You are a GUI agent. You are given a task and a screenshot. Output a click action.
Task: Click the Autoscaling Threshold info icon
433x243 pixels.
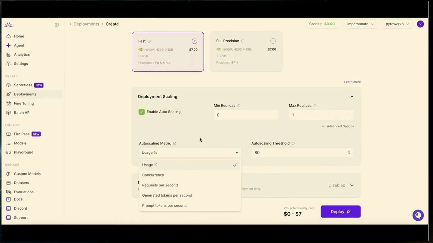(293, 143)
